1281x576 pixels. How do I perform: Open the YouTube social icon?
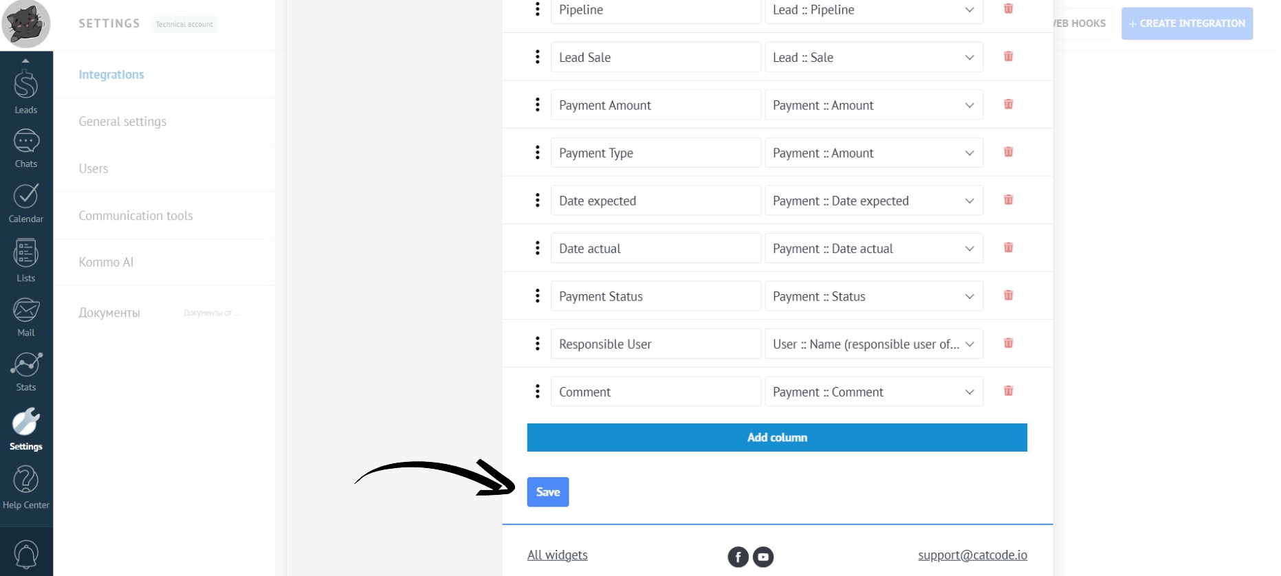763,557
